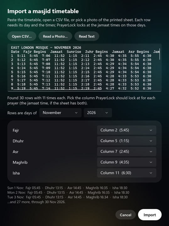The width and height of the screenshot is (169, 226).
Task: Click the 'Import a masjid timetable' heading
Action: click(43, 11)
